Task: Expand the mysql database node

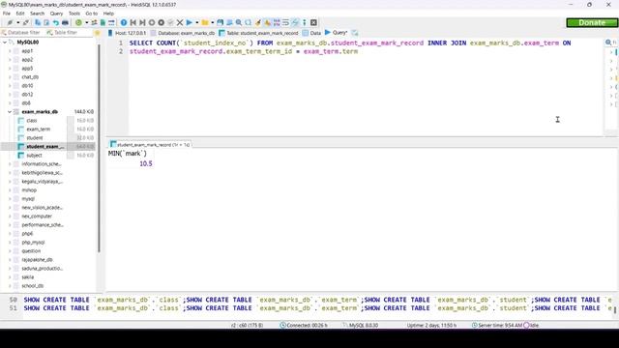Action: coord(10,199)
